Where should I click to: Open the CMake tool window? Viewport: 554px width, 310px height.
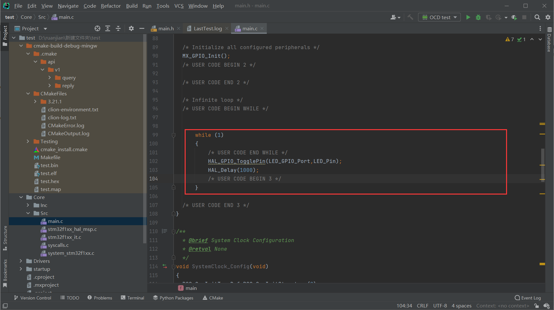coord(213,298)
